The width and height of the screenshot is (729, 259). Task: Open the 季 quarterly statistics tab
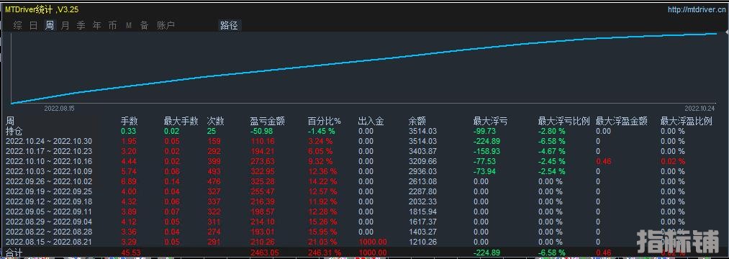pyautogui.click(x=81, y=26)
